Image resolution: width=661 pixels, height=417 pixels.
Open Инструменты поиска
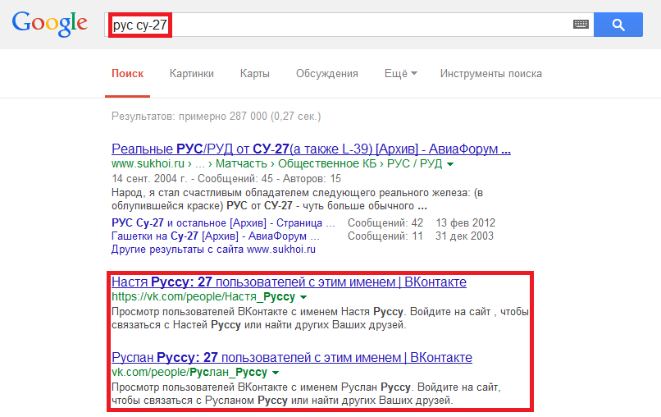pyautogui.click(x=490, y=73)
